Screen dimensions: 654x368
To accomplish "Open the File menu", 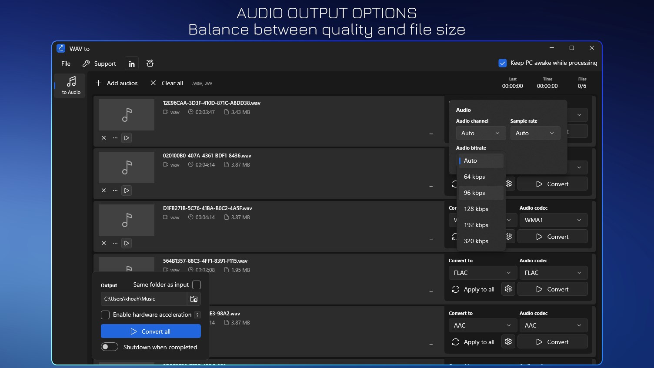I will 65,64.
